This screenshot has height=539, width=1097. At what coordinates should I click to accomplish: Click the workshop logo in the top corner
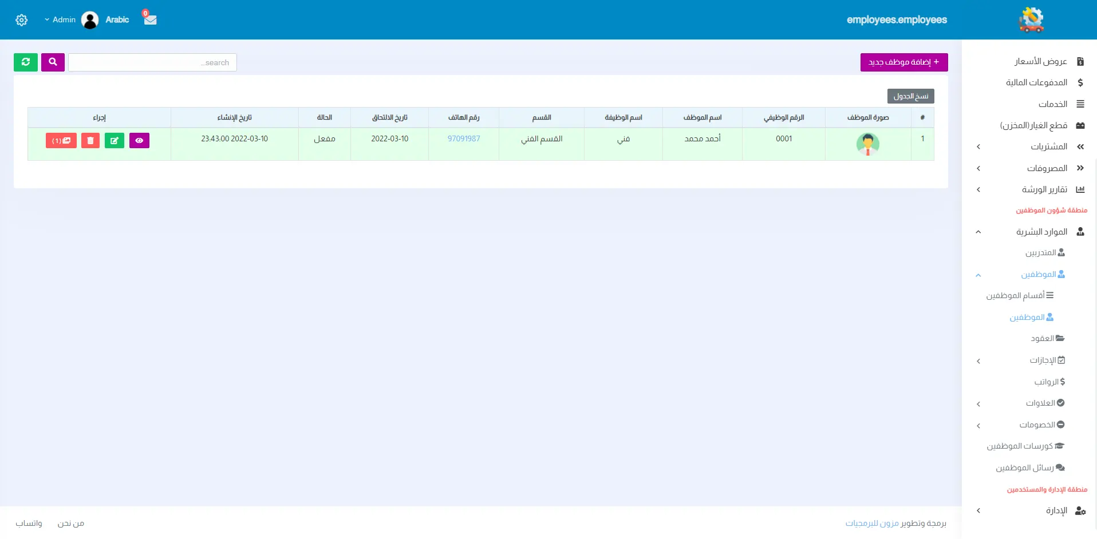click(1031, 20)
